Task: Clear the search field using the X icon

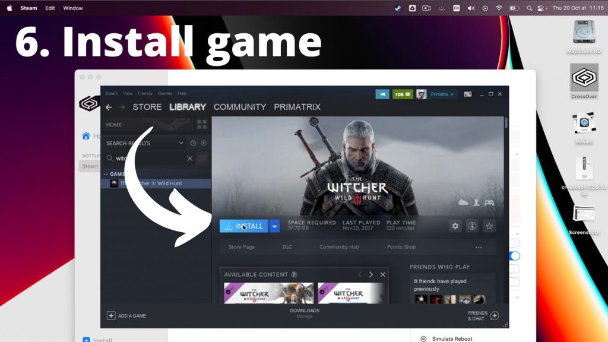Action: point(190,158)
